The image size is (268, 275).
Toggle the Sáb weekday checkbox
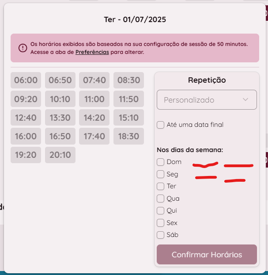point(161,235)
